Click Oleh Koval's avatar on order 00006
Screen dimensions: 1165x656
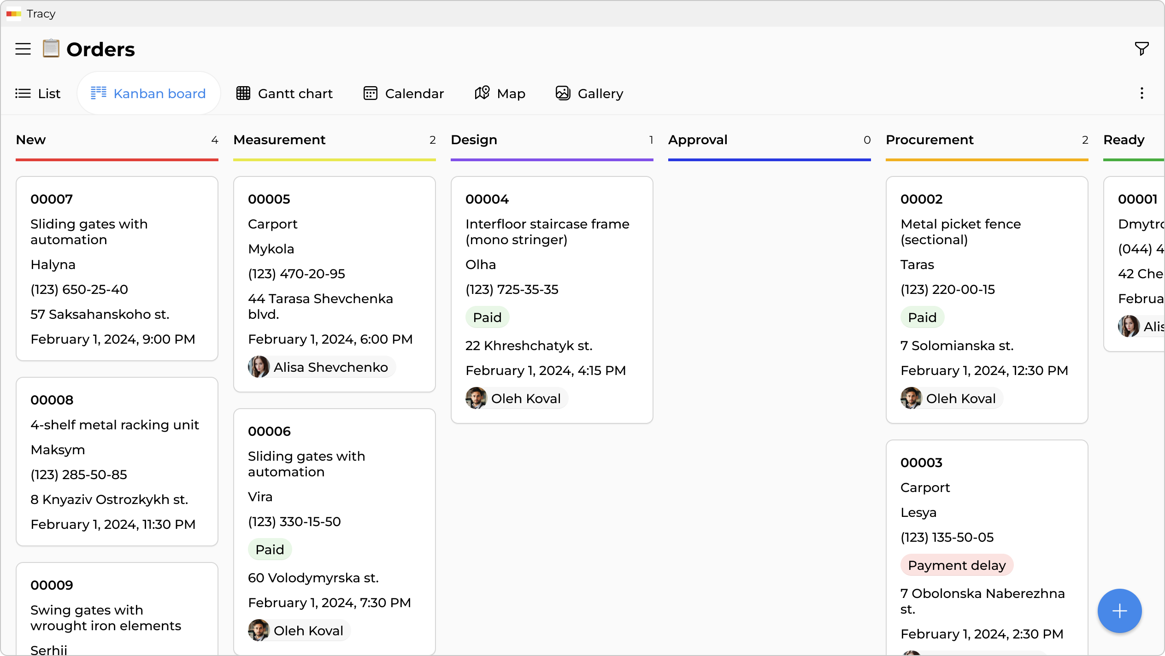(x=259, y=630)
